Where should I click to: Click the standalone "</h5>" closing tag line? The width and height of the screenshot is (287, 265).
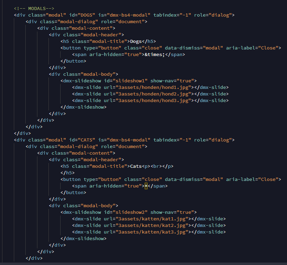point(68,173)
